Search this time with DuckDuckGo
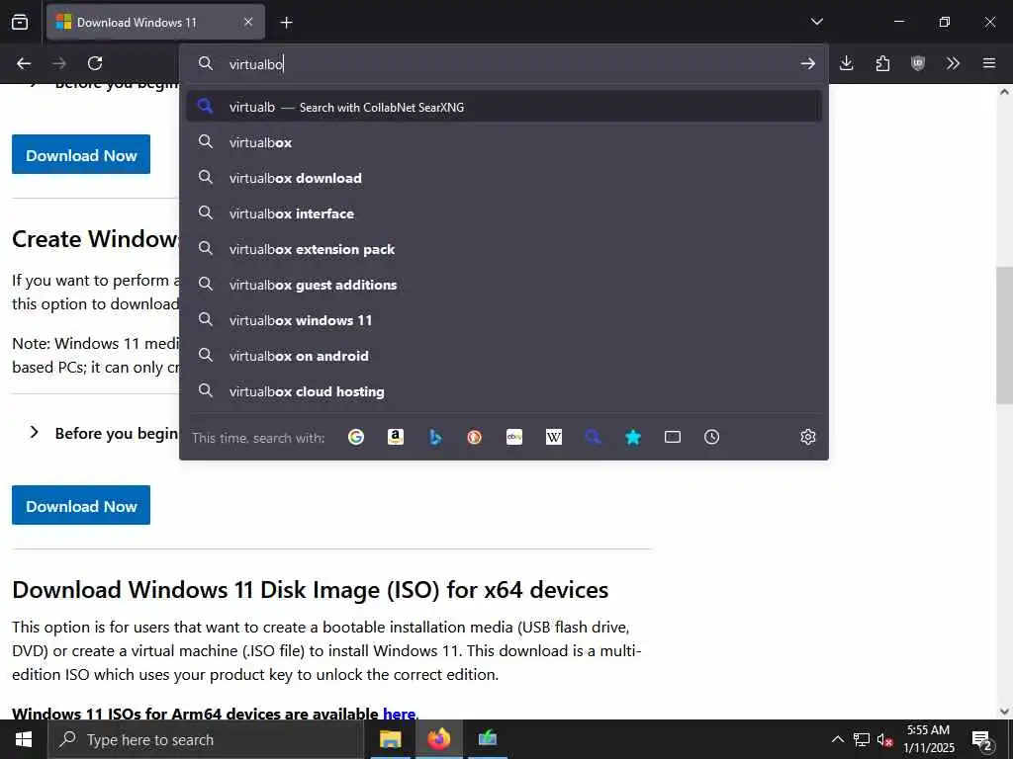This screenshot has width=1013, height=759. (474, 437)
